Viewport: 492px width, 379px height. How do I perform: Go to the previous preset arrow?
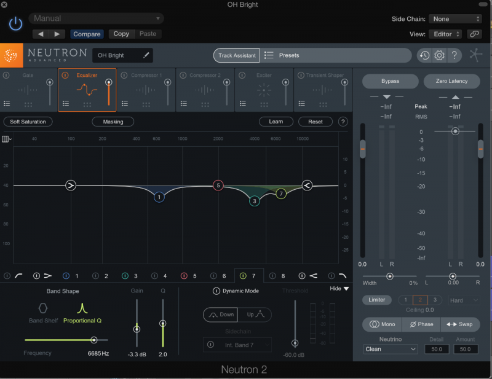[41, 34]
